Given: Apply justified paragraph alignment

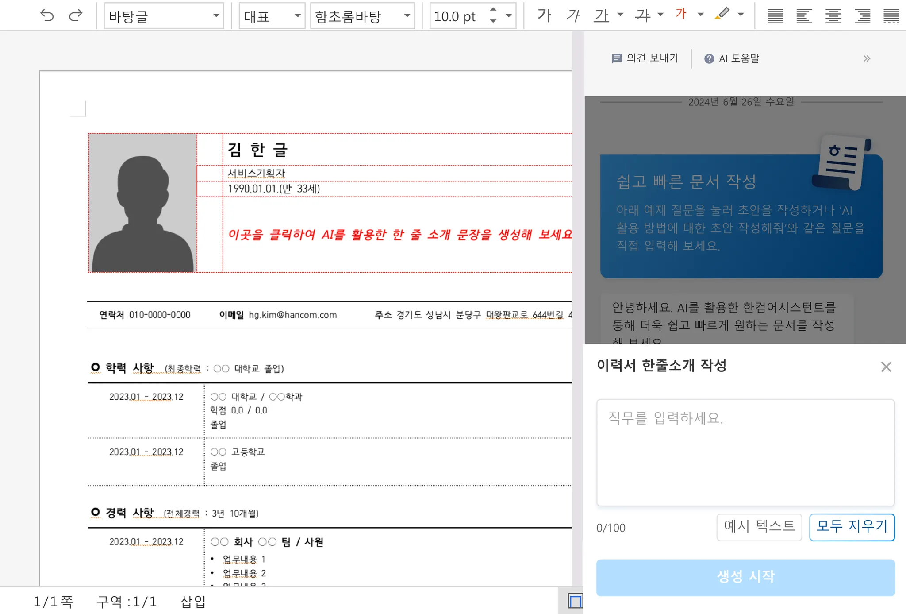Looking at the screenshot, I should 775,16.
